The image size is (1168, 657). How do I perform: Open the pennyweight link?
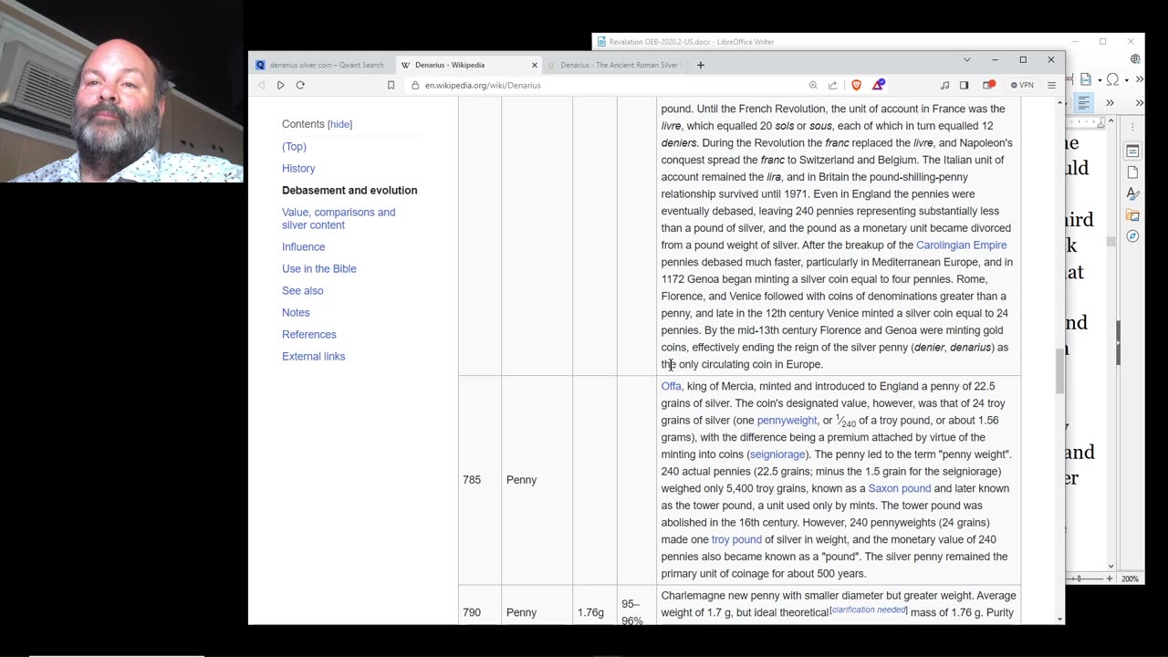[787, 420]
